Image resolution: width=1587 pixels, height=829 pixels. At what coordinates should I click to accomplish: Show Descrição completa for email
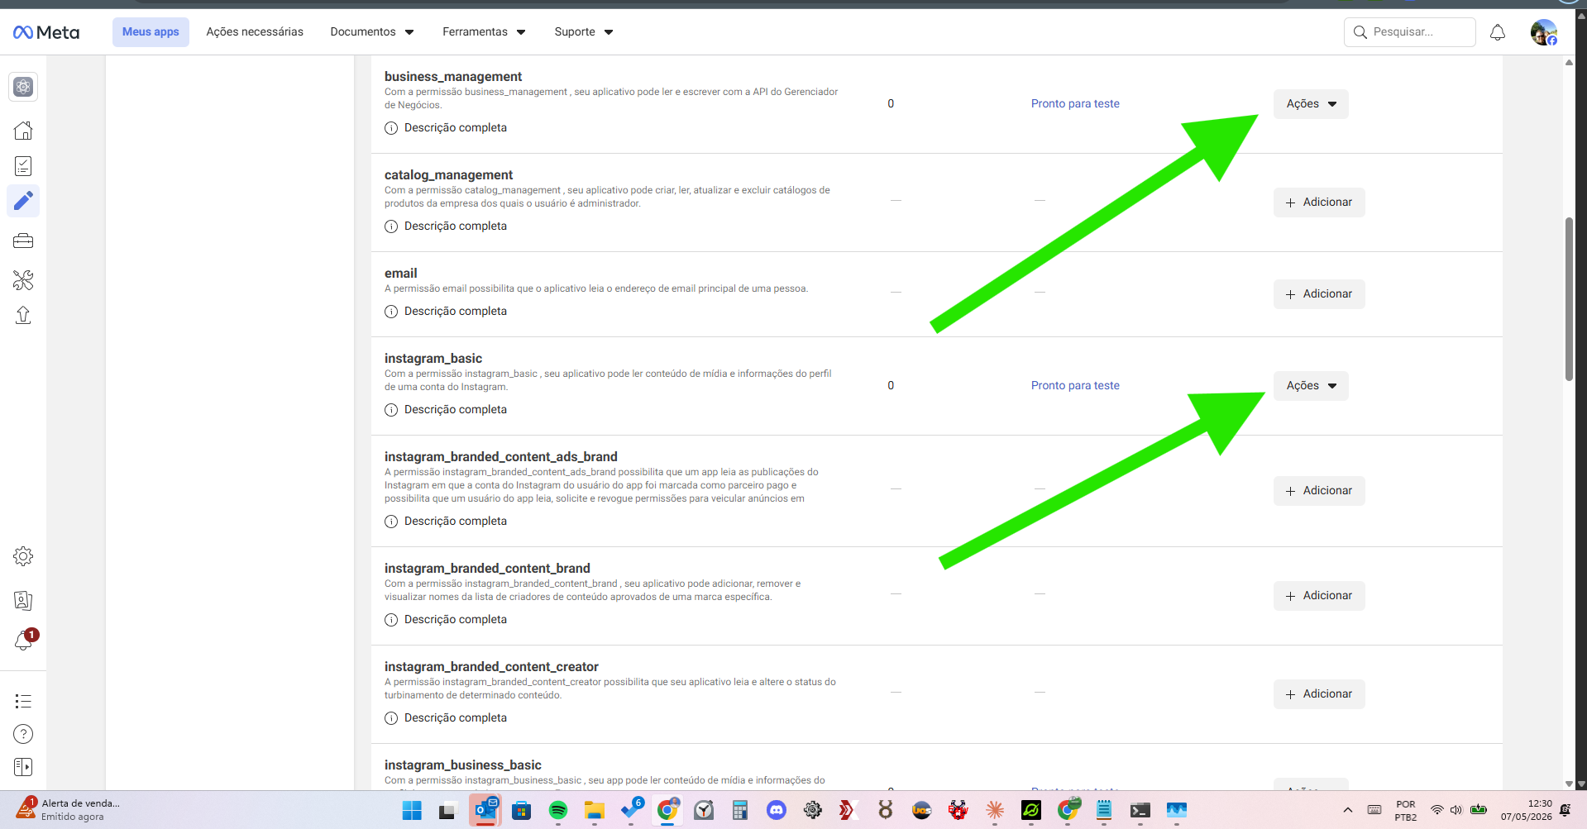(446, 312)
